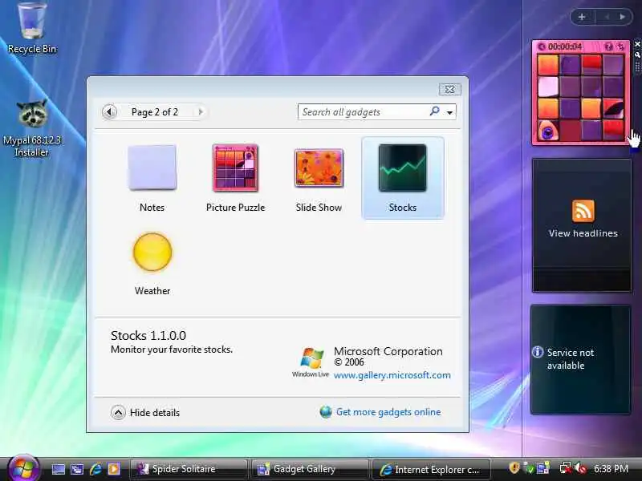
Task: Select the Weather gadget sun icon
Action: (152, 252)
